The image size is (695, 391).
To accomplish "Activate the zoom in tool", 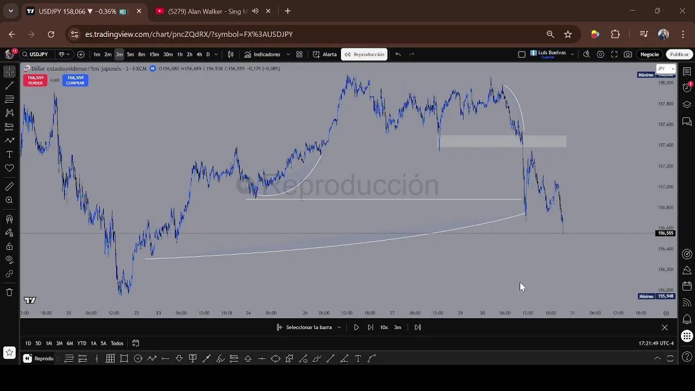I will click(x=9, y=200).
